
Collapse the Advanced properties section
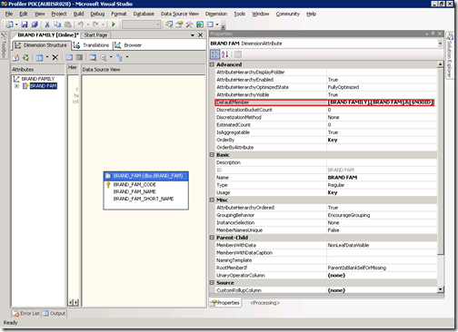pos(212,64)
